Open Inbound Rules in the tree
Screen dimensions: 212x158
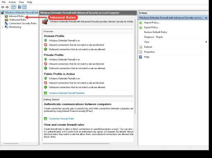point(16,16)
